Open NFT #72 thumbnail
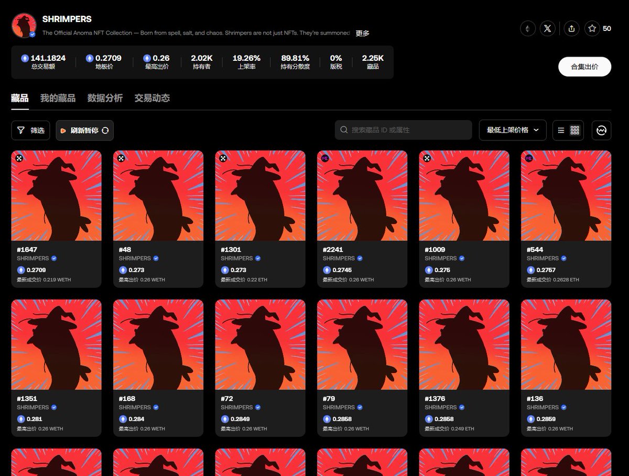Viewport: 629px width, 476px height. coord(261,345)
